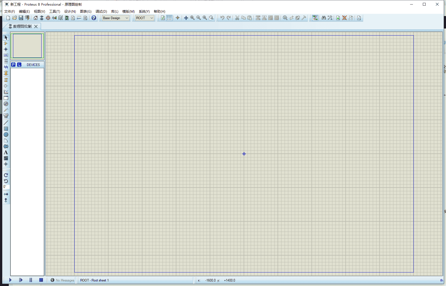The image size is (446, 286).
Task: Open Graph mode tool
Action: coord(6,92)
